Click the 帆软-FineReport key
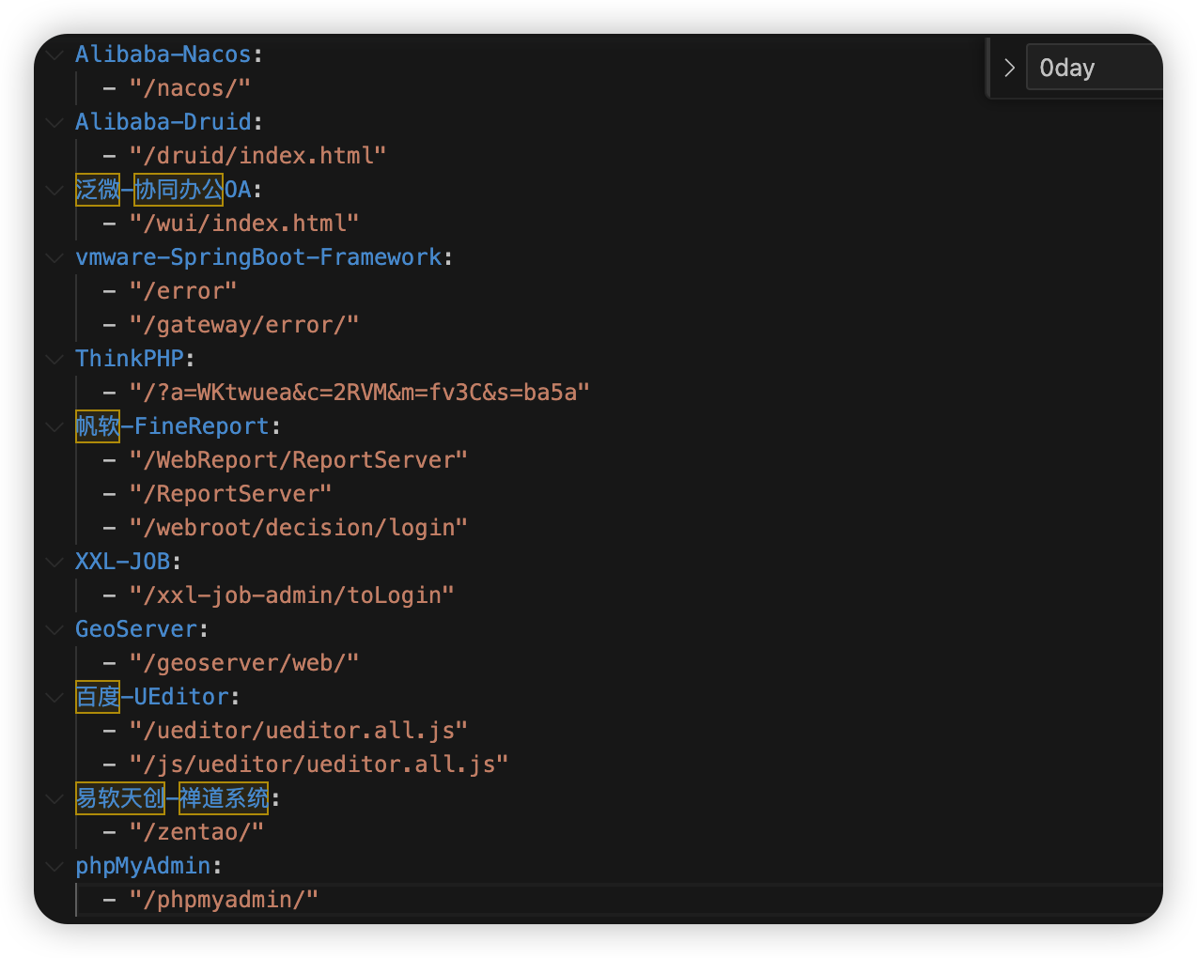Screen dimensions: 1197x958 tap(173, 426)
